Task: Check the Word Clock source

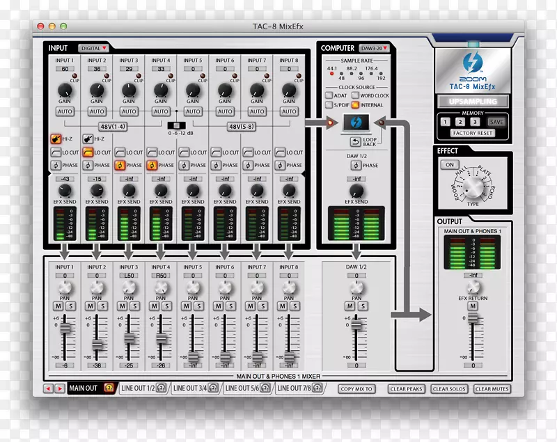Action: (x=355, y=95)
